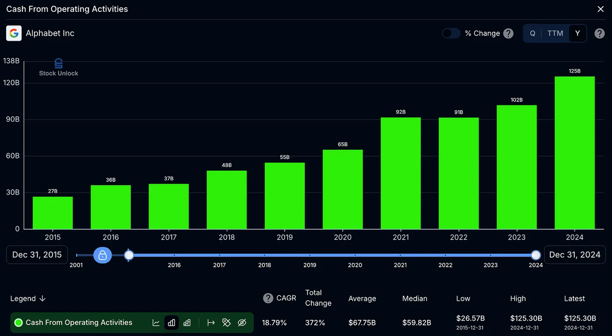Toggle data labels tag icon in legend
The width and height of the screenshot is (612, 336).
pos(226,323)
